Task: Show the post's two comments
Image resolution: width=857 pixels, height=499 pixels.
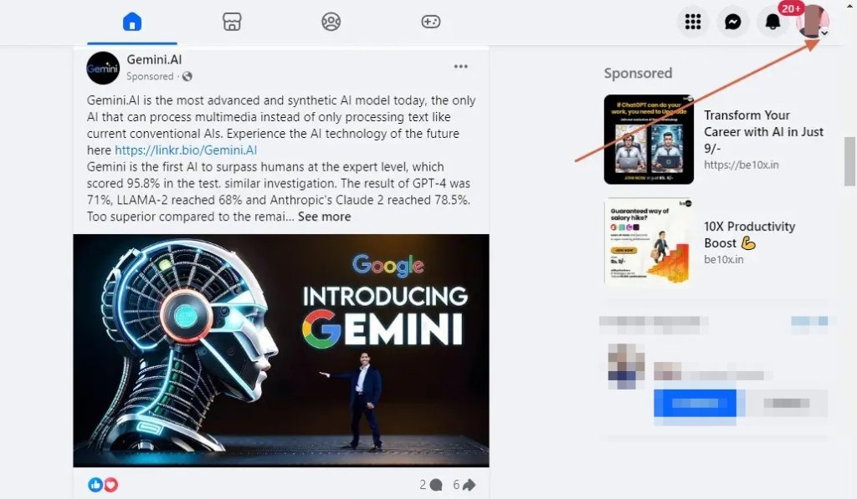Action: click(431, 484)
